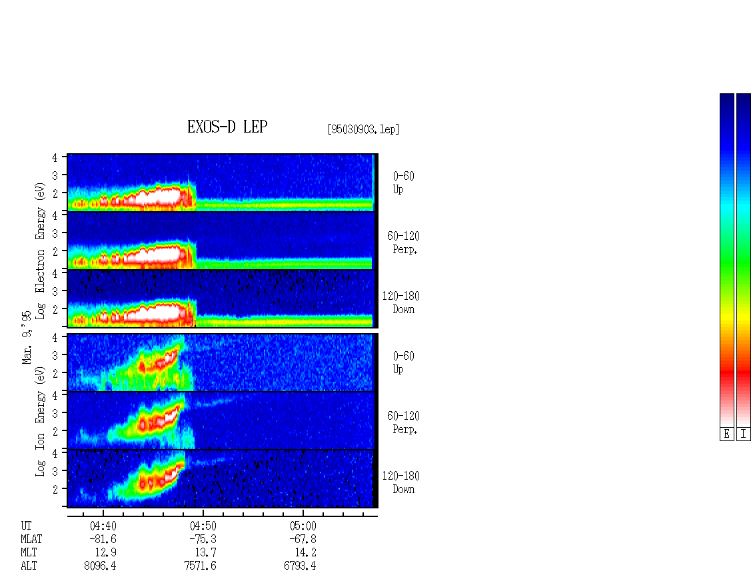The height and width of the screenshot is (583, 753).
Task: Click the ALT value 8096.4
Action: (100, 566)
